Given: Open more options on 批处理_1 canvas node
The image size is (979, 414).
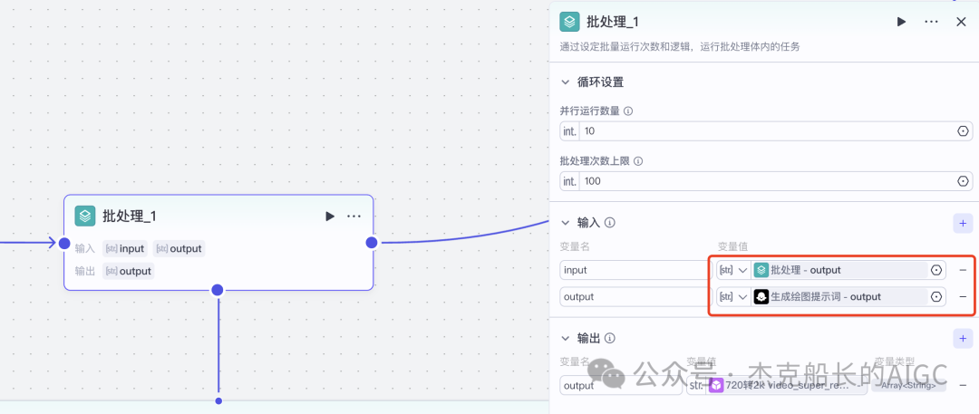Looking at the screenshot, I should click(354, 216).
